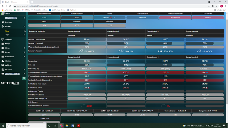This screenshot has height=128, width=228.
Task: Click Humidificación PARADO in Compartimento 1
Action: point(87,95)
